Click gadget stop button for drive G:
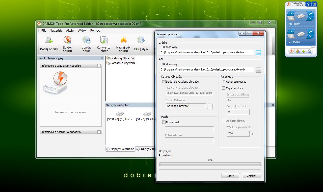323x192 pixels. click(x=291, y=36)
